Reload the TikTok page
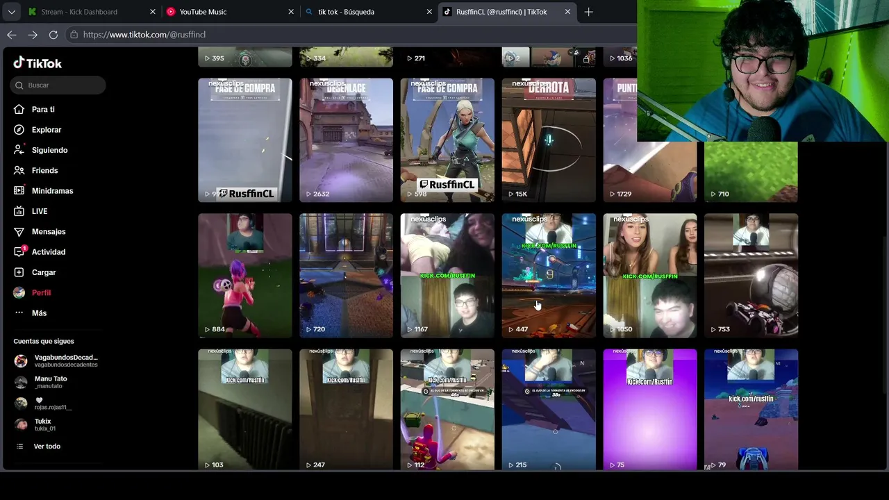Viewport: 889px width, 500px height. point(53,35)
